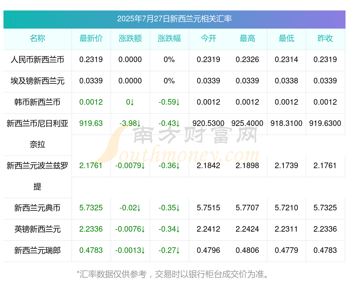The width and height of the screenshot is (349, 285).
Task: Click the -0.43↓ change percentage
Action: [x=169, y=123]
